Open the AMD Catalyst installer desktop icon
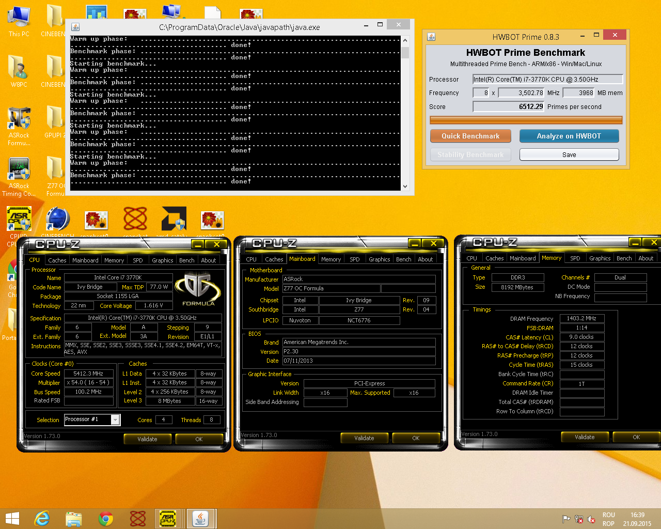The image size is (661, 529). (x=174, y=219)
